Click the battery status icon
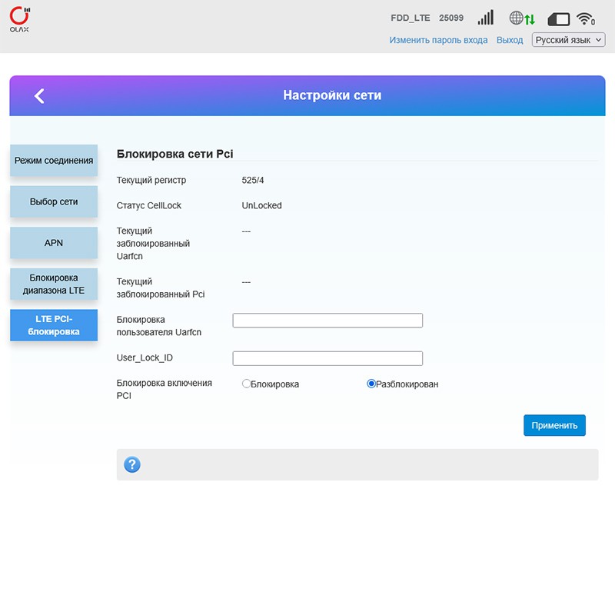This screenshot has width=615, height=615. pyautogui.click(x=558, y=19)
